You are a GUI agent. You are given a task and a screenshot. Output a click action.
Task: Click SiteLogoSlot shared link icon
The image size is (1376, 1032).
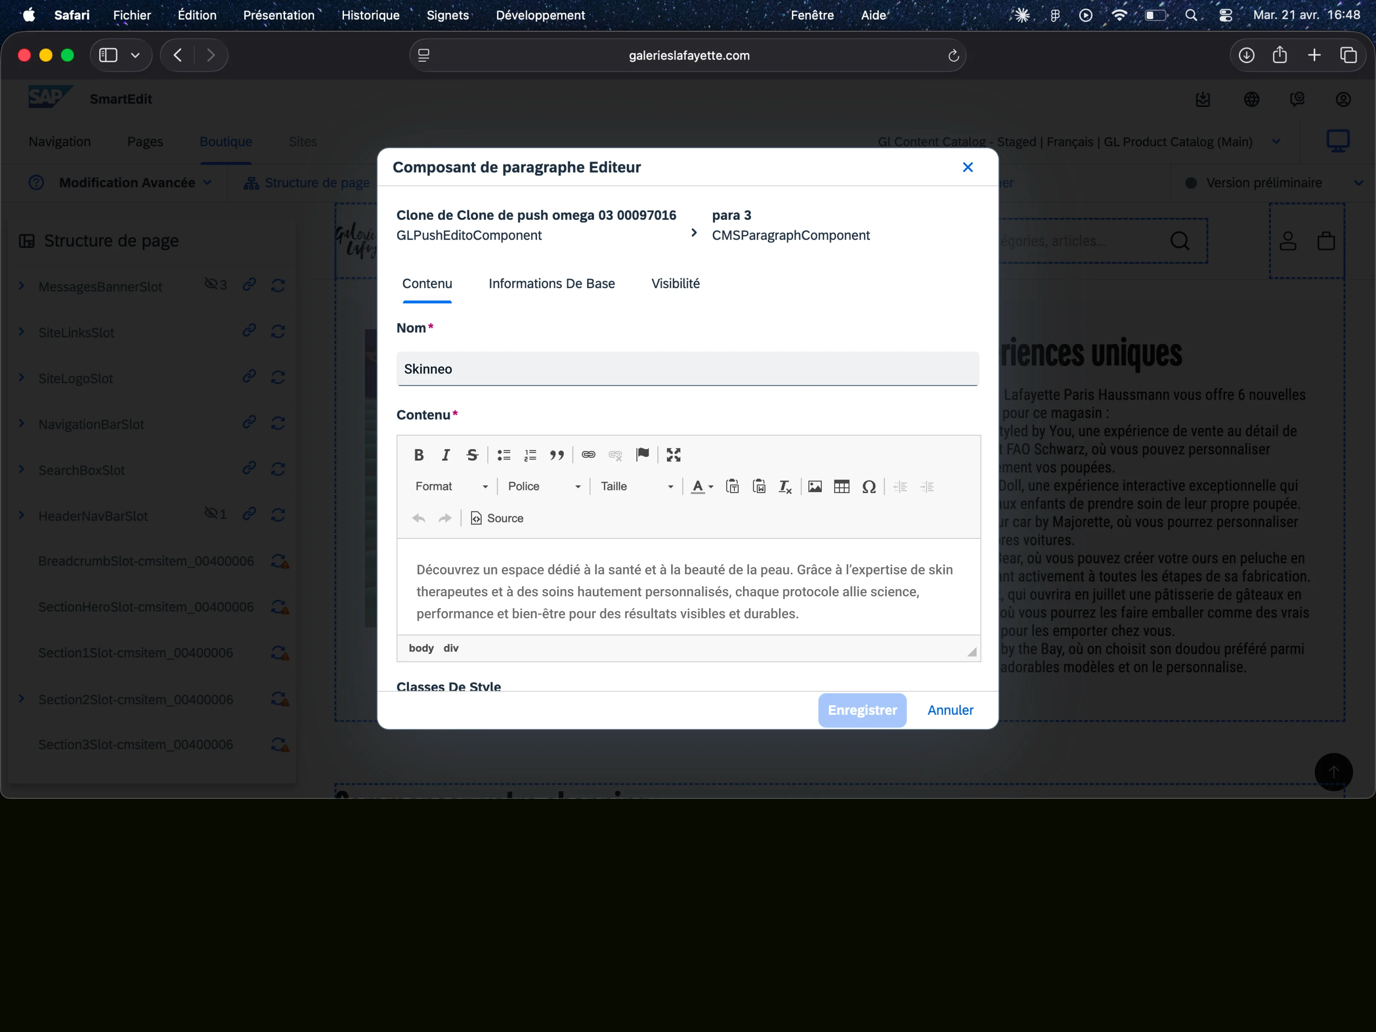click(250, 376)
